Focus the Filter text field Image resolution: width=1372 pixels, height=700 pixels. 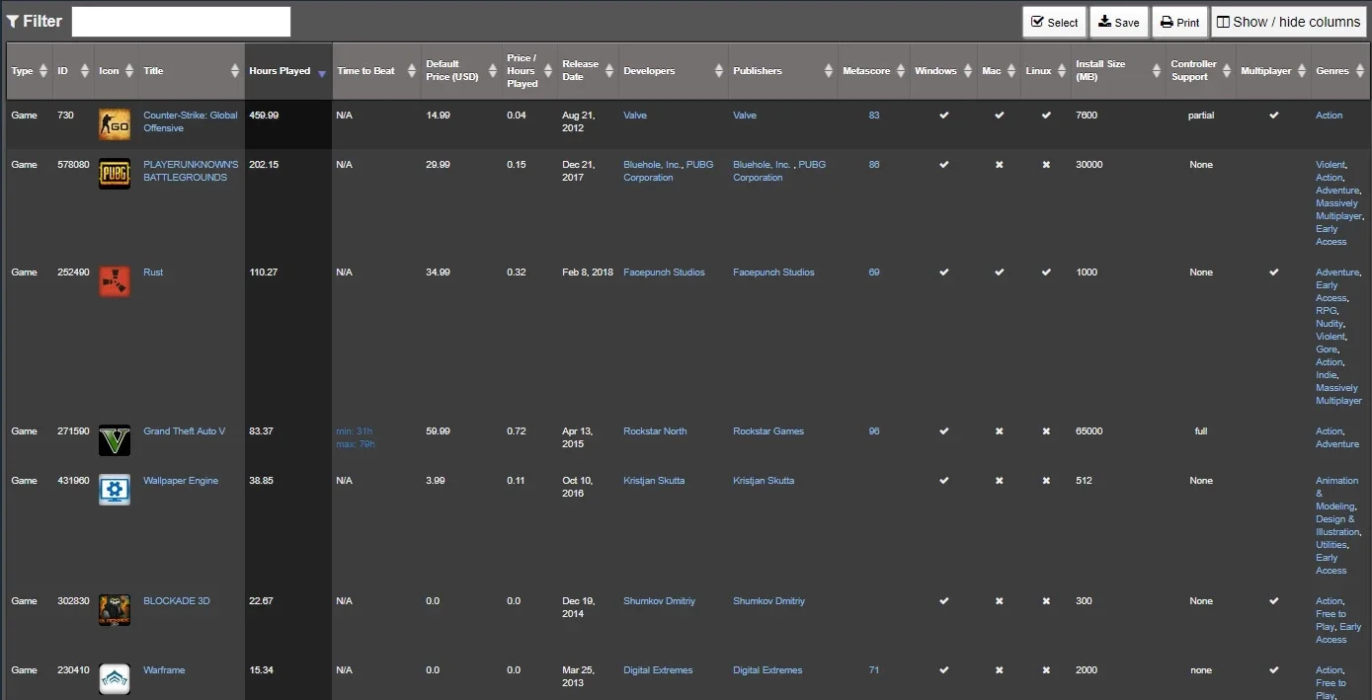click(x=181, y=22)
